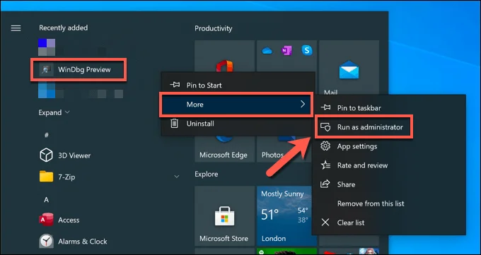Image resolution: width=481 pixels, height=255 pixels.
Task: Open the hamburger menu in Start
Action: coord(16,28)
